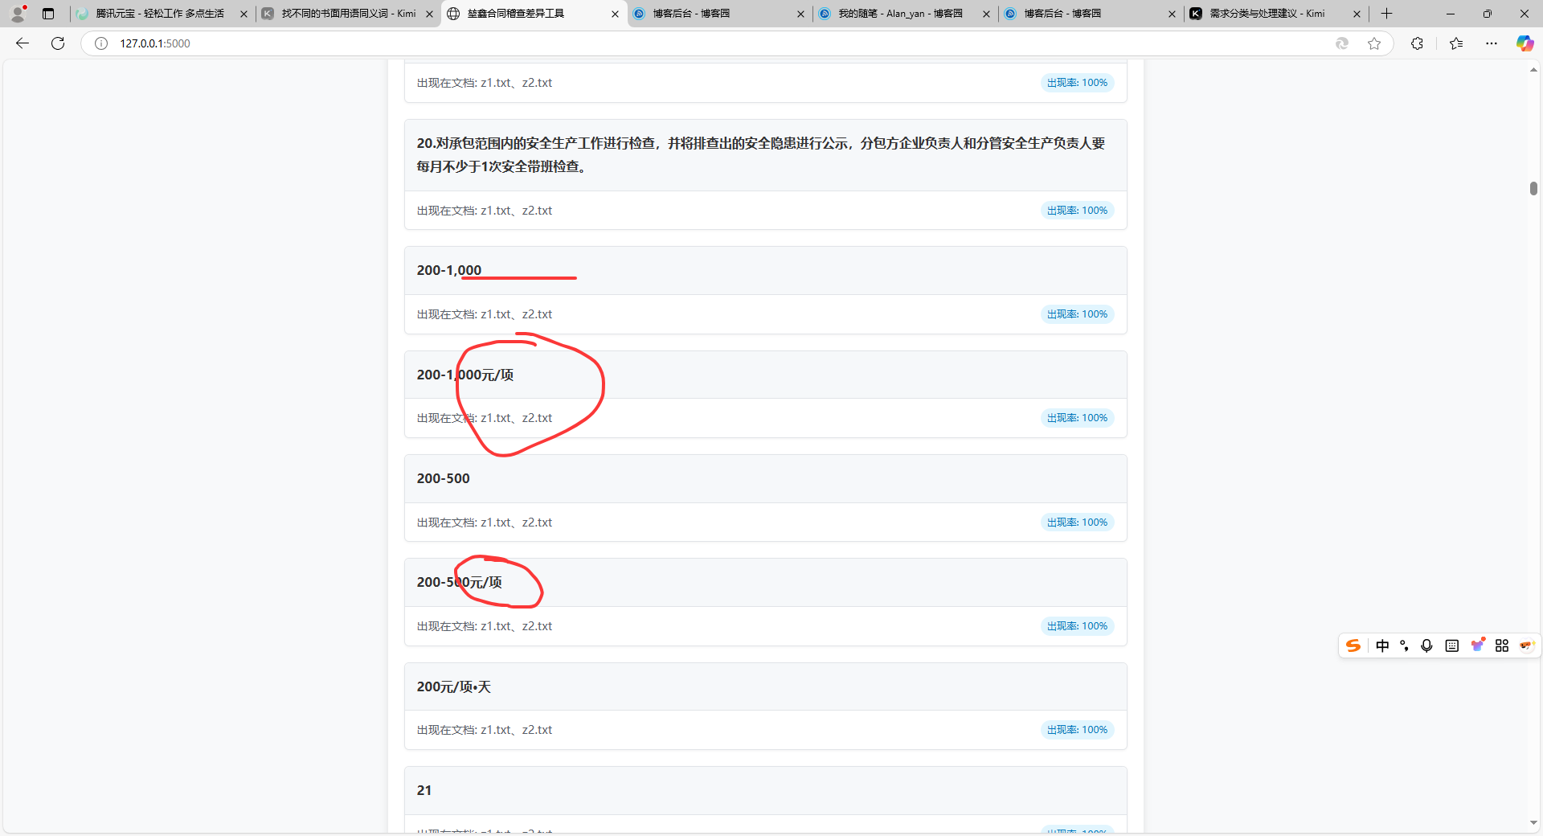Launch the Copilot sidebar icon
1543x836 pixels.
(x=1525, y=43)
